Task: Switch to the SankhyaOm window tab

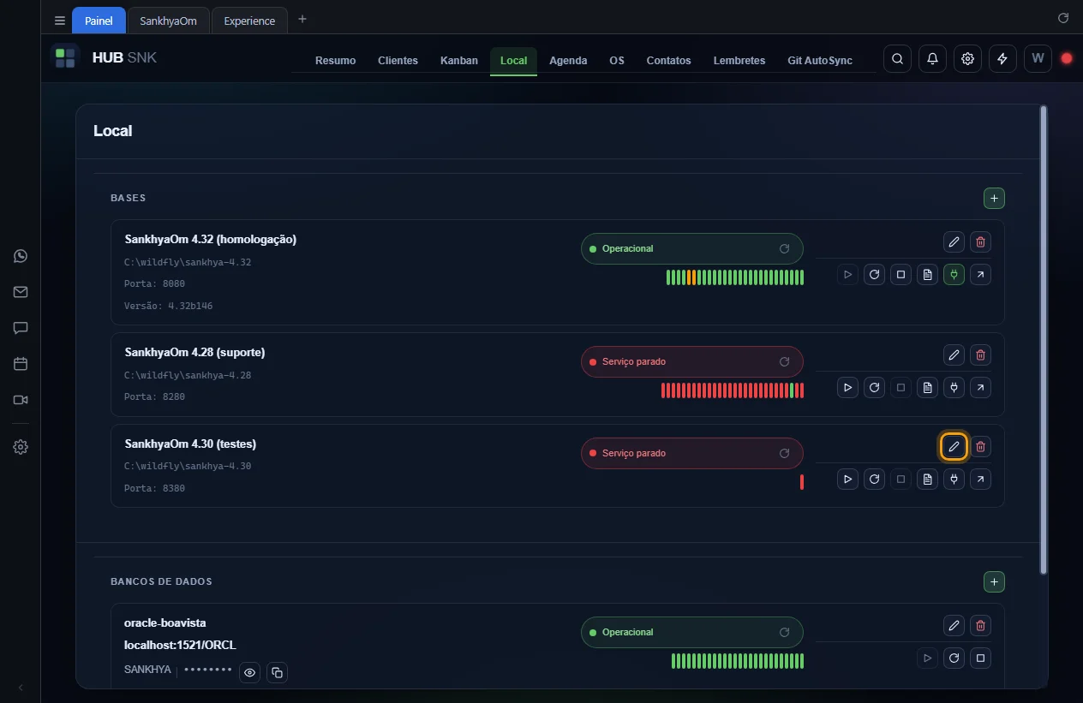Action: [x=169, y=21]
